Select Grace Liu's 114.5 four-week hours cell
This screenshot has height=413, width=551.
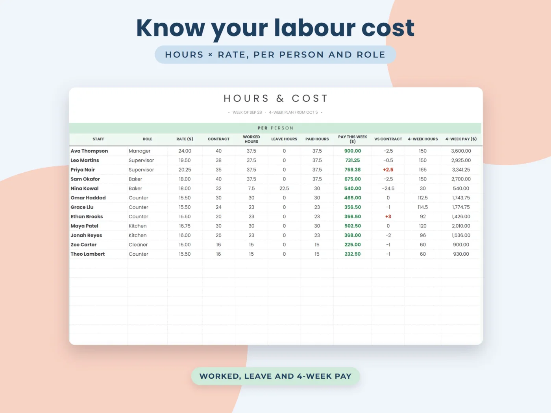tap(423, 207)
